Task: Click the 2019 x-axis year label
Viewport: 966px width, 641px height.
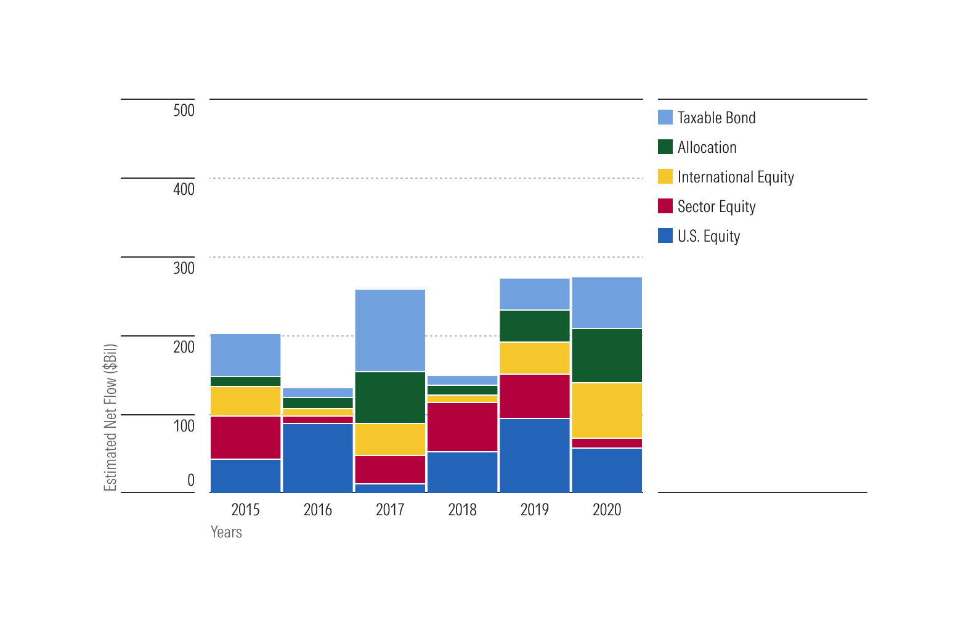Action: click(x=535, y=510)
